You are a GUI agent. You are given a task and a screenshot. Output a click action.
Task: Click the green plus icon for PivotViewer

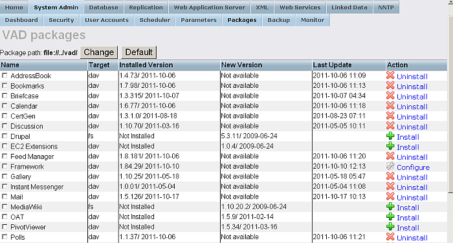pos(390,227)
